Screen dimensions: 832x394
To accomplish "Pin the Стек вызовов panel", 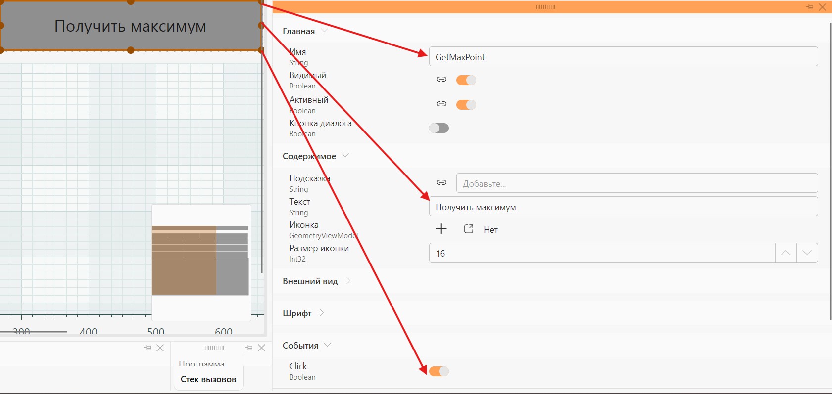I will click(249, 348).
